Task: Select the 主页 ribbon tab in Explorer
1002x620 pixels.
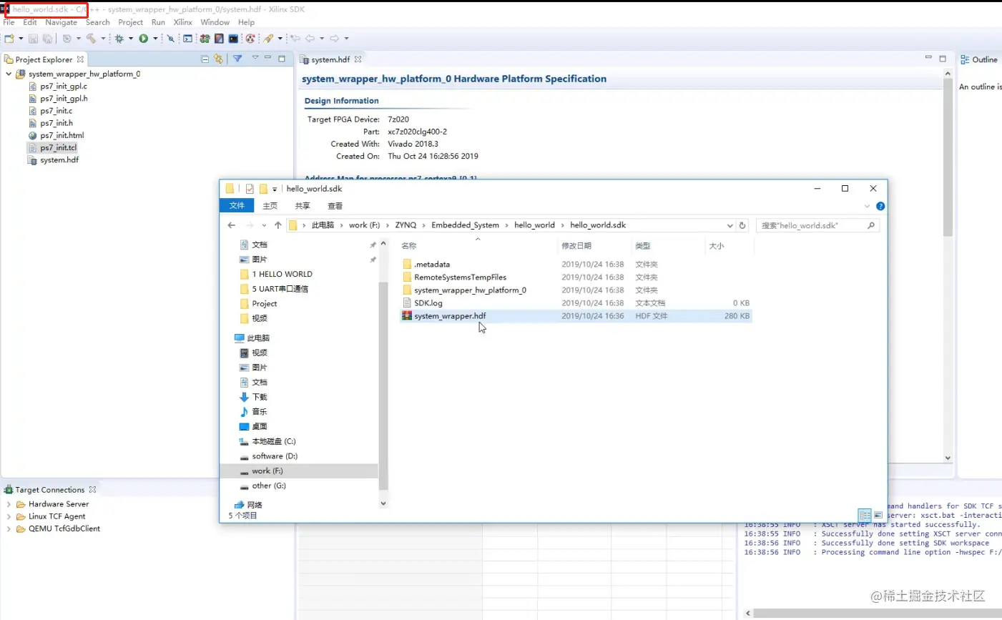Action: 270,206
